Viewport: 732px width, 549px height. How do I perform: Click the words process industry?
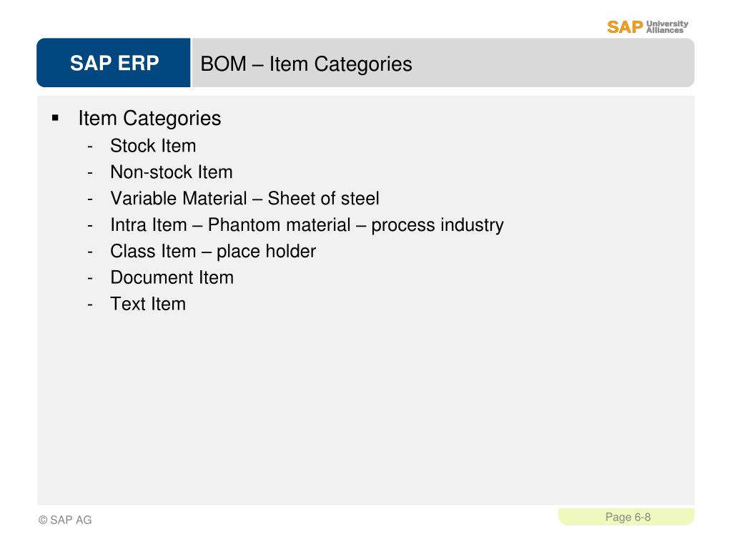[x=437, y=225]
